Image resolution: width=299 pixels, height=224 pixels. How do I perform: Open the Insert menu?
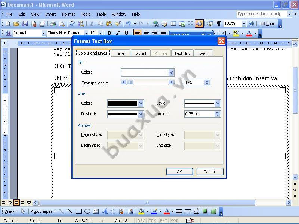[x=51, y=14]
